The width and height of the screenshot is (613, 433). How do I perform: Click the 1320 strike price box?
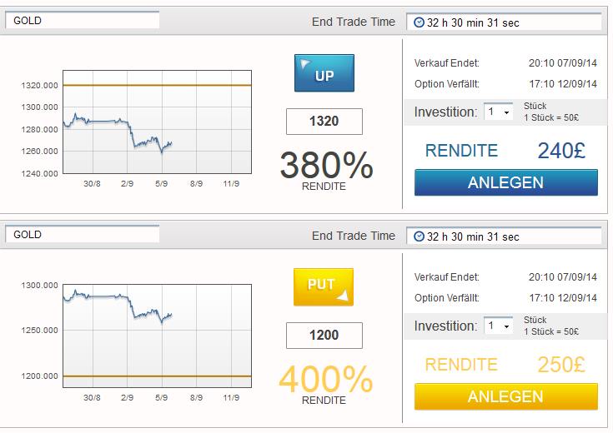[x=324, y=122]
